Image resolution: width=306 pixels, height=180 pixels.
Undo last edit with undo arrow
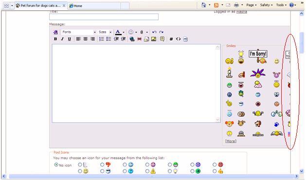click(154, 32)
